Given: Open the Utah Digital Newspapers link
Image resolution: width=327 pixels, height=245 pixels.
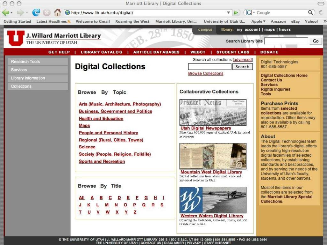Looking at the screenshot, I should (206, 128).
